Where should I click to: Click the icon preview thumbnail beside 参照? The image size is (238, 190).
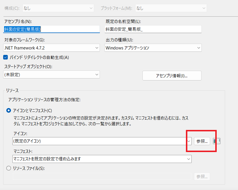pyautogui.click(x=217, y=141)
